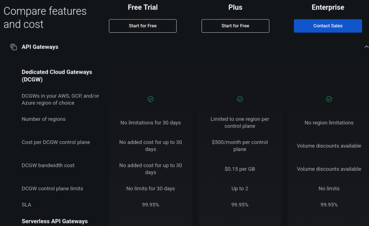Click the green checkmark in the Plus column
Screen dimensions: 369x226
tap(240, 99)
